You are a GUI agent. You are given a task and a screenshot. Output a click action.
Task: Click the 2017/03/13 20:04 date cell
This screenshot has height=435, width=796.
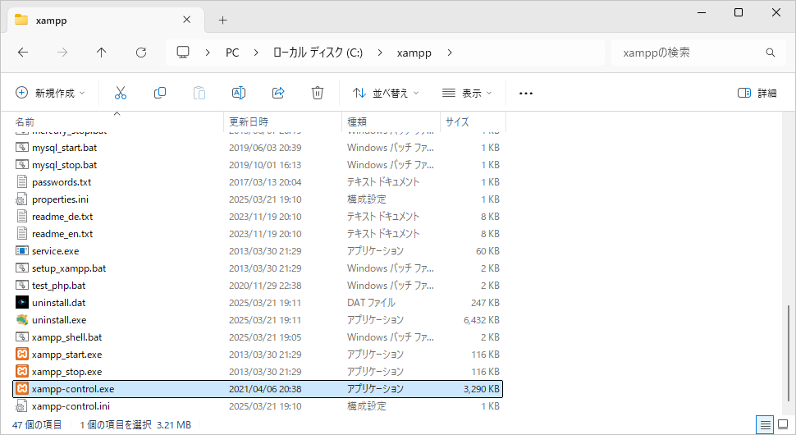tap(265, 181)
